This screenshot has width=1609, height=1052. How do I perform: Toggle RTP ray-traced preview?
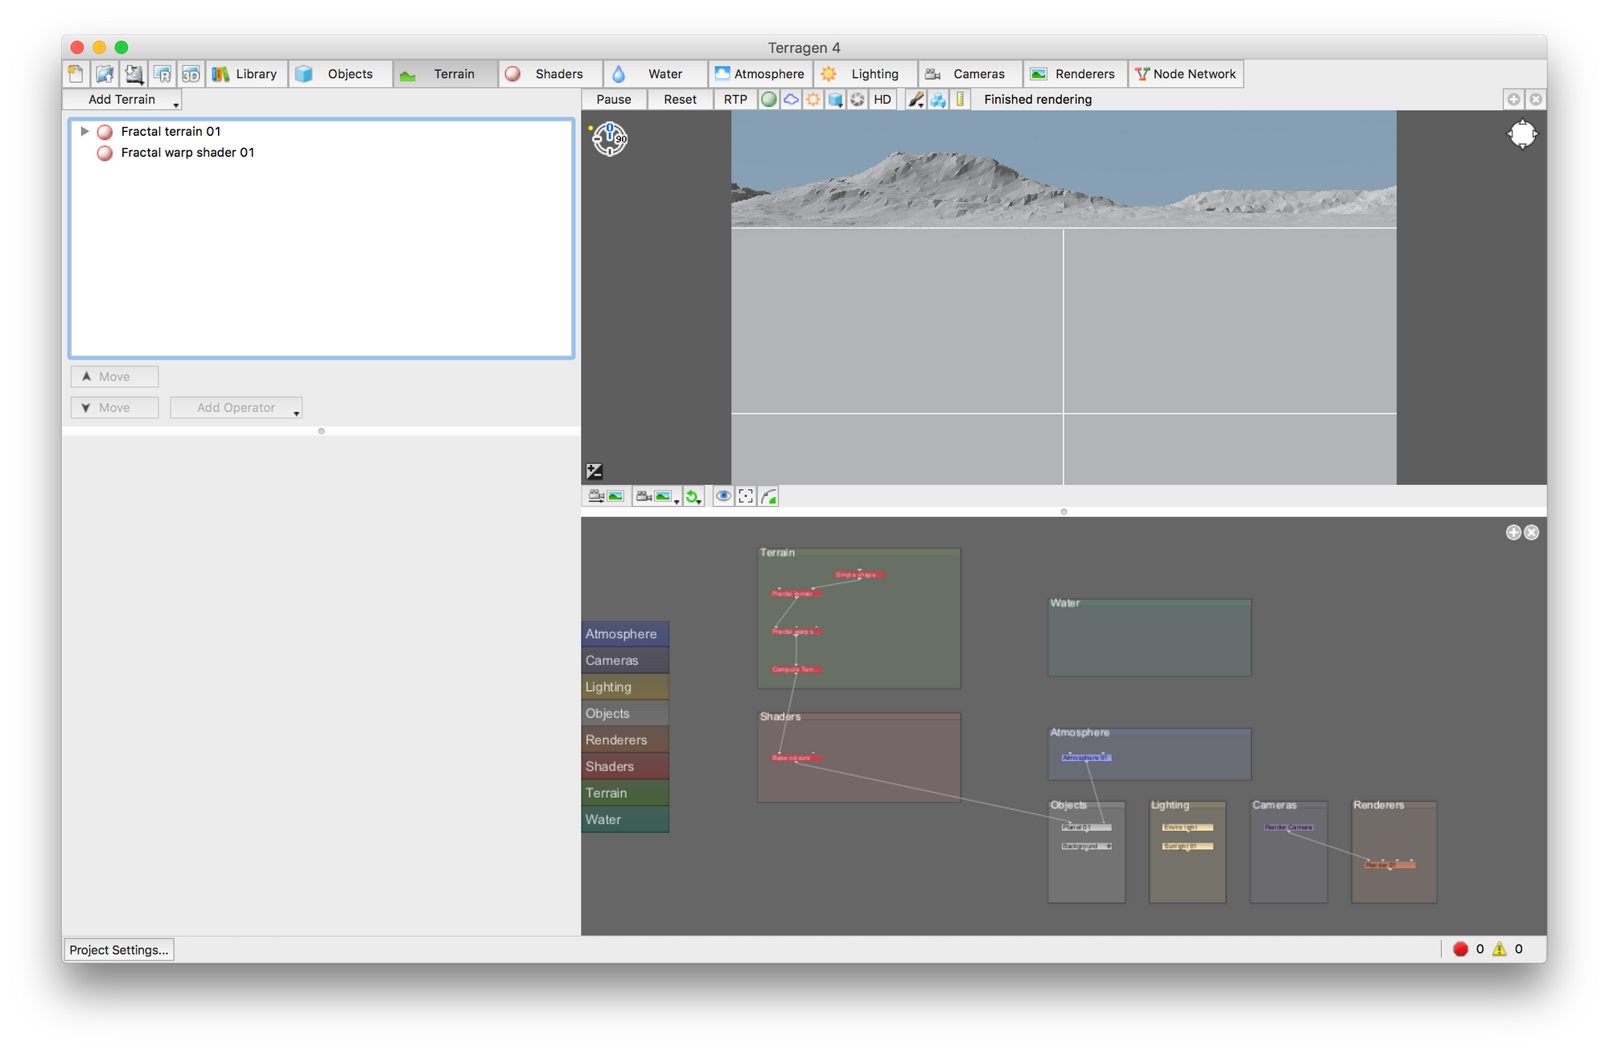pyautogui.click(x=735, y=100)
